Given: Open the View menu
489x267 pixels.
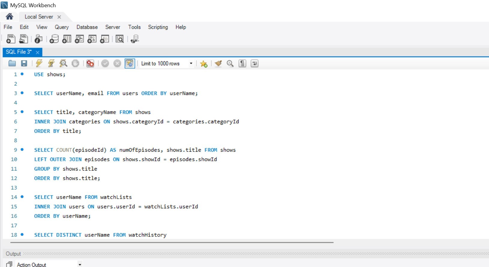Looking at the screenshot, I should coord(42,27).
